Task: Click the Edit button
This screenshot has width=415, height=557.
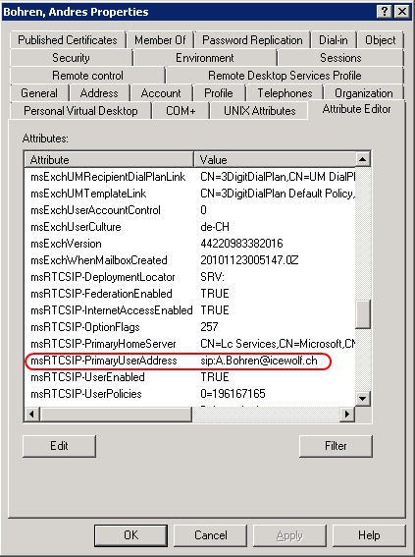Action: (x=59, y=446)
